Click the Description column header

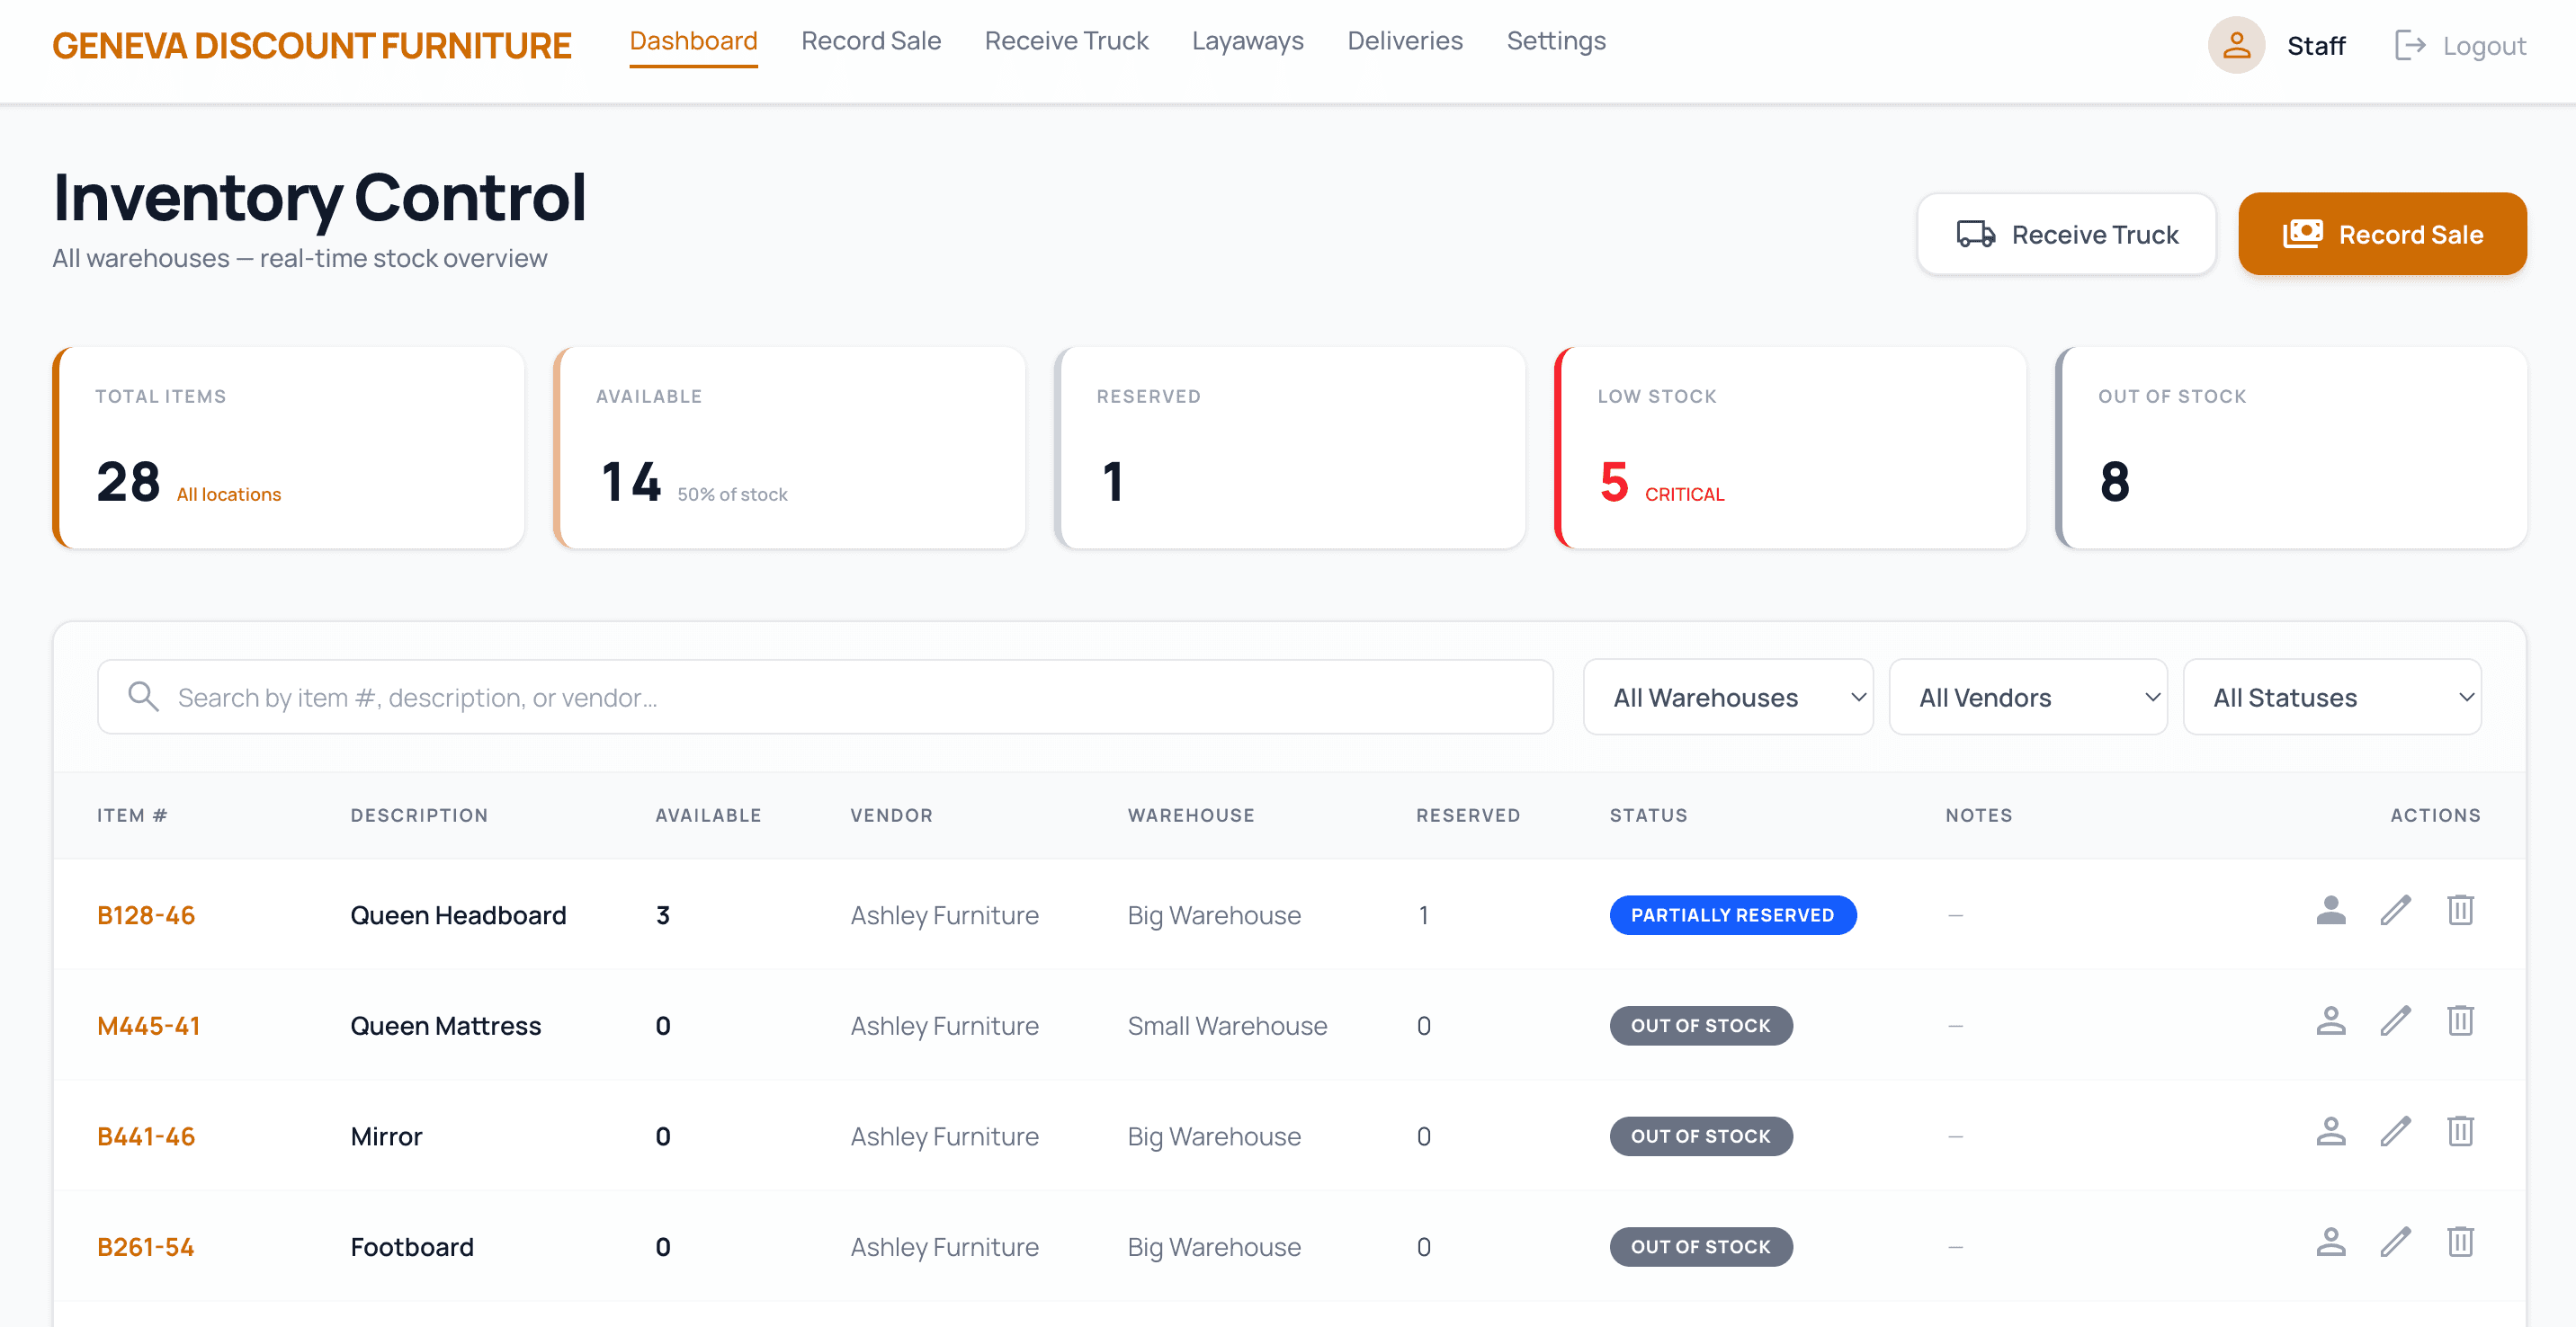click(x=419, y=815)
